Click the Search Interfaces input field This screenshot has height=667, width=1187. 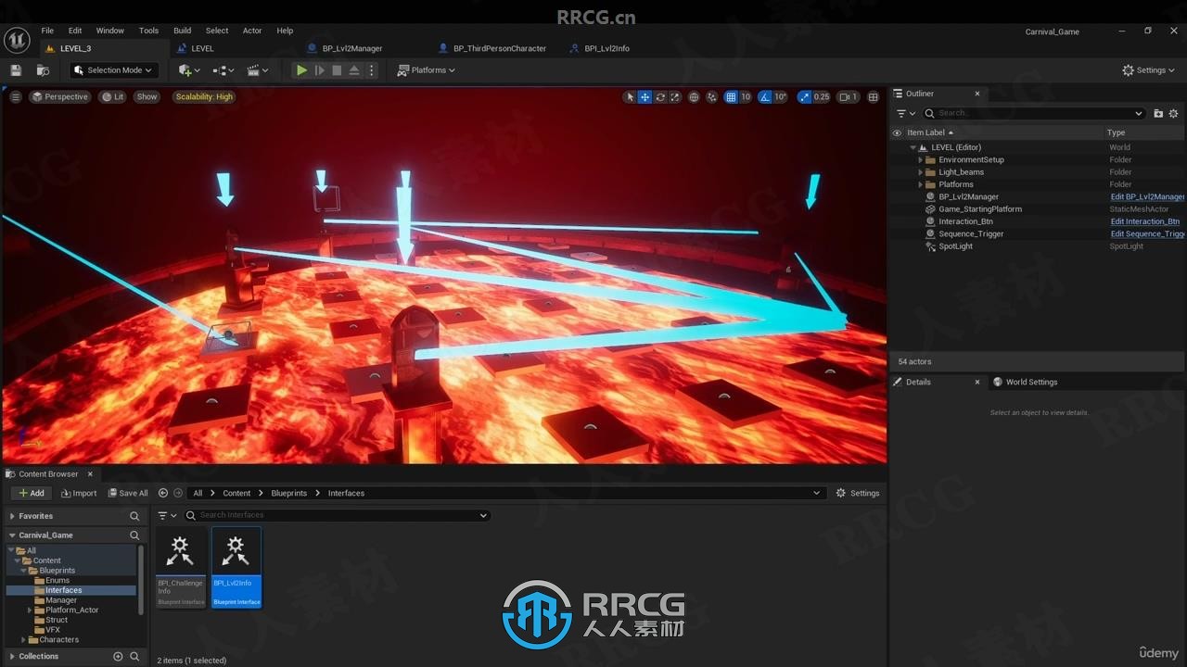336,515
